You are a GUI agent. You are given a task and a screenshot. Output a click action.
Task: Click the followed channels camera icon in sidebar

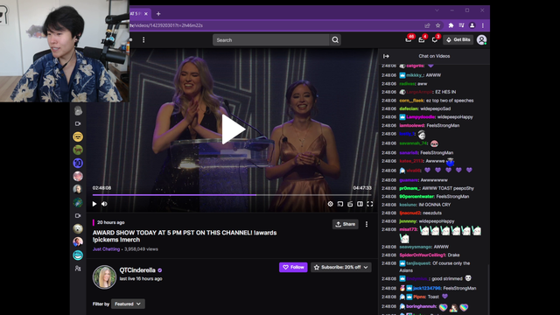[x=78, y=123]
